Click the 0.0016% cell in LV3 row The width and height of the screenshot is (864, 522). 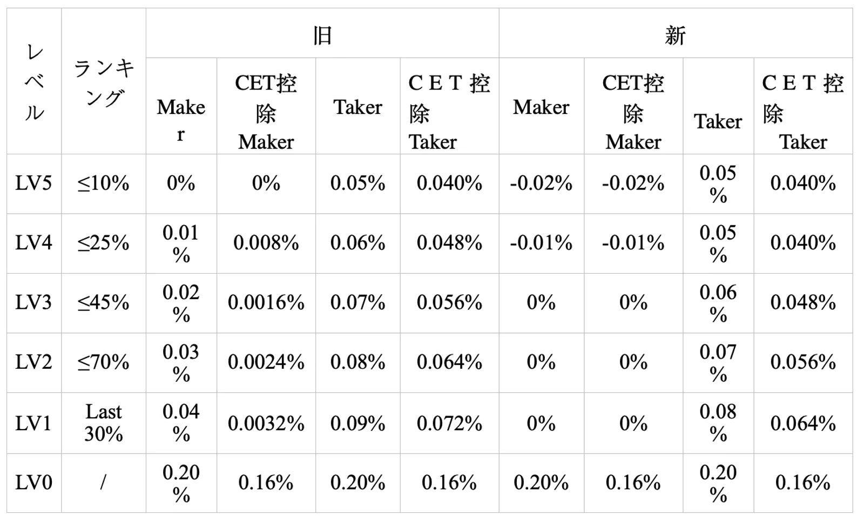point(266,302)
